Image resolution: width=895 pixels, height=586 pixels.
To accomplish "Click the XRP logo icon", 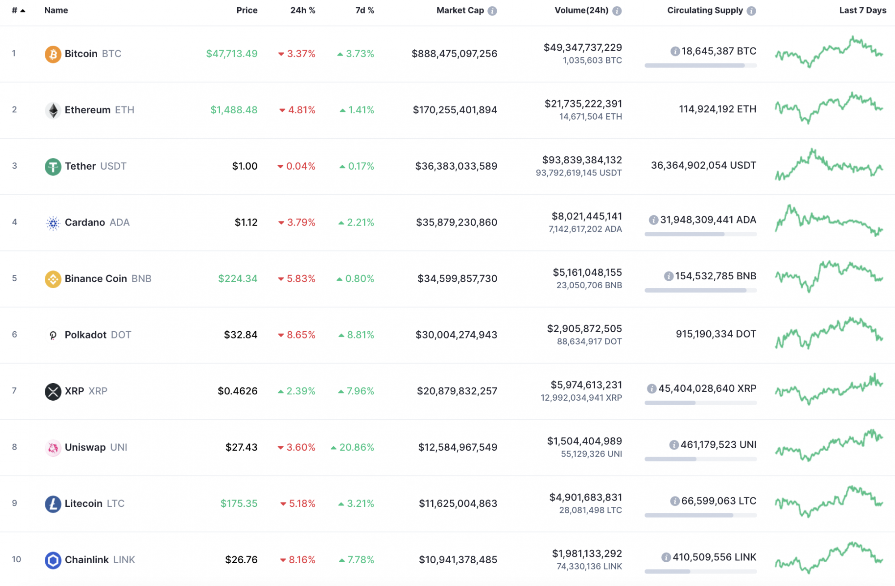I will 53,391.
